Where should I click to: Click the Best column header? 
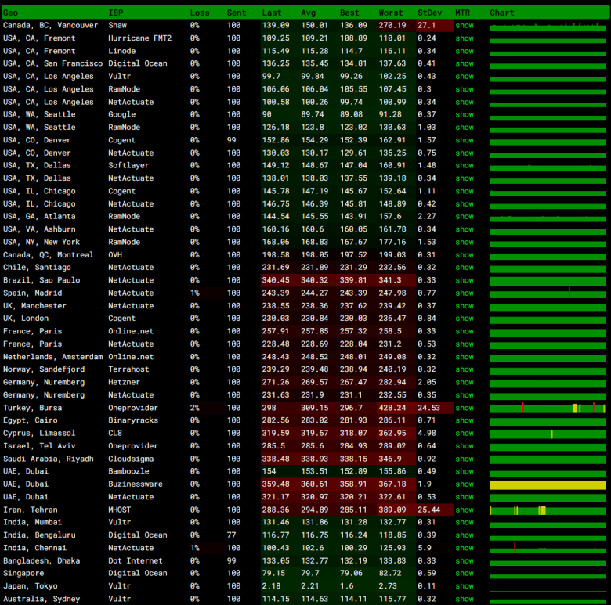click(x=349, y=13)
